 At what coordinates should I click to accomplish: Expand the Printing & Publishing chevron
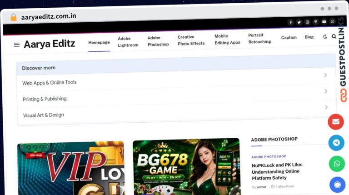tap(326, 91)
